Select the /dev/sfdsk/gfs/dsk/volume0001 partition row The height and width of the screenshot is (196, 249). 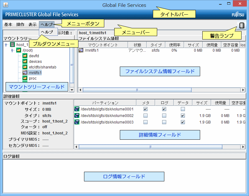[107, 109]
